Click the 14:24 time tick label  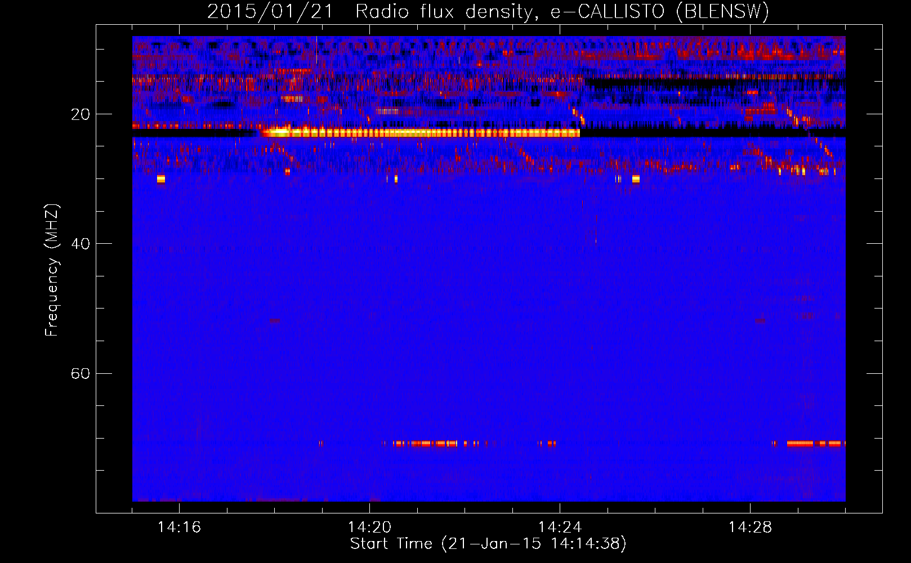pyautogui.click(x=560, y=528)
